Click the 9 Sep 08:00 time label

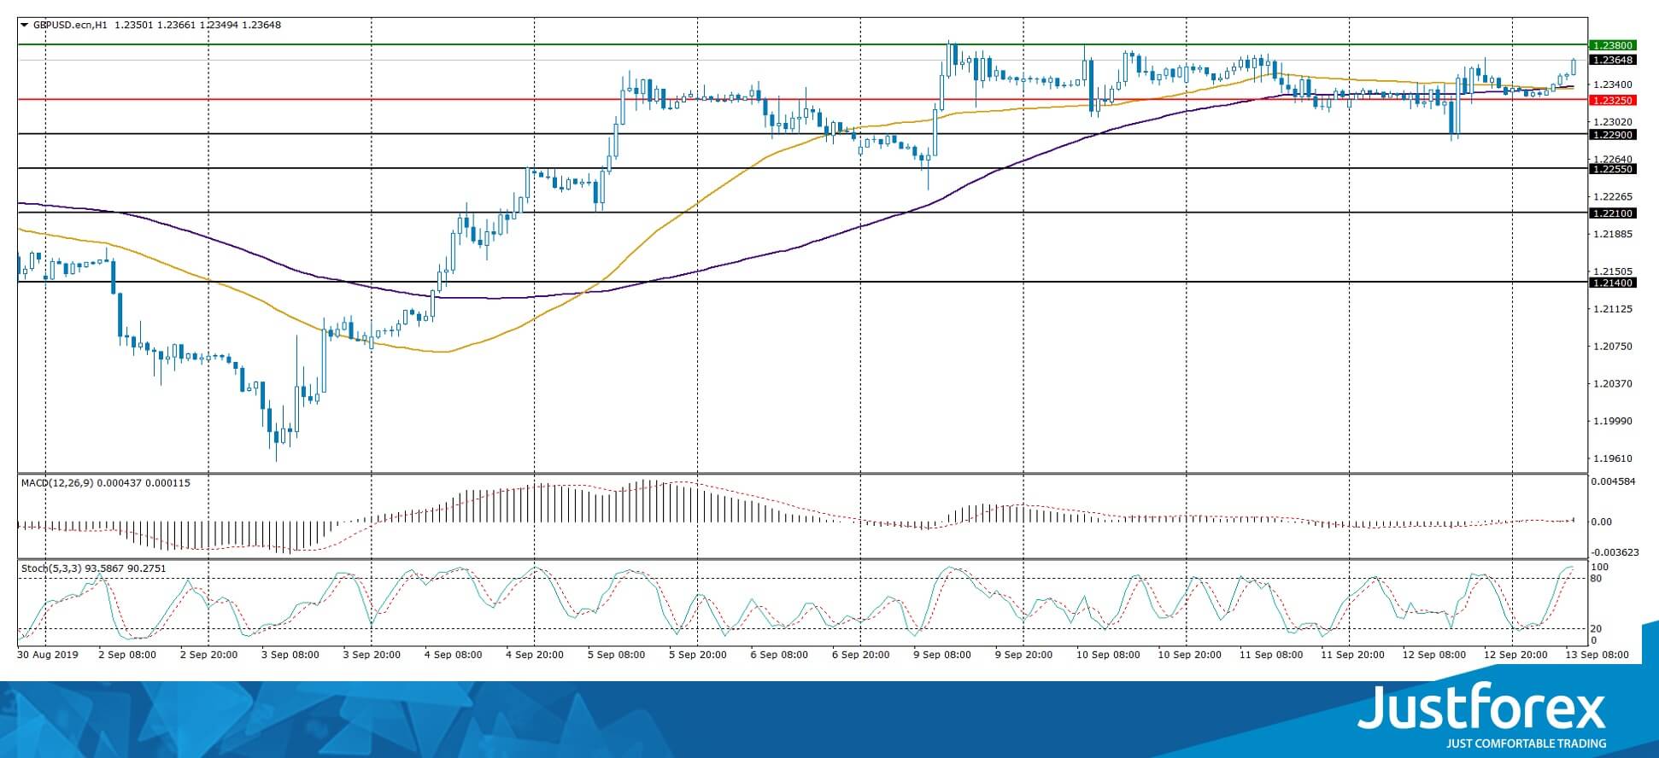(x=942, y=656)
